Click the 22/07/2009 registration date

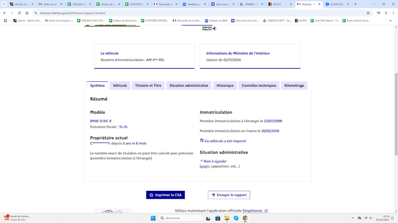click(273, 121)
